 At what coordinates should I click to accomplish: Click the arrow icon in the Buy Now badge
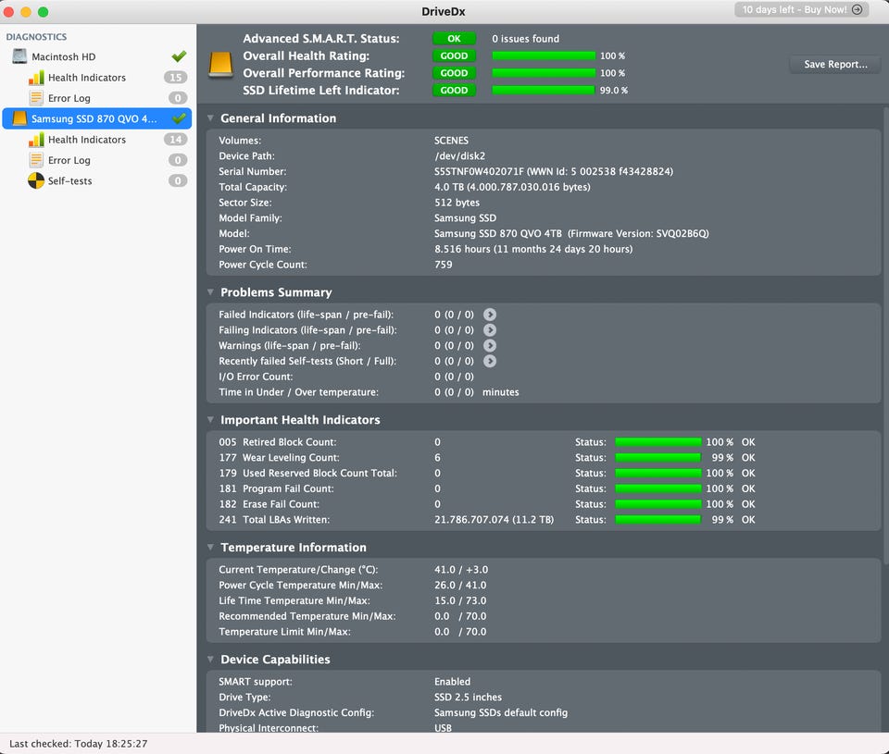pos(858,9)
